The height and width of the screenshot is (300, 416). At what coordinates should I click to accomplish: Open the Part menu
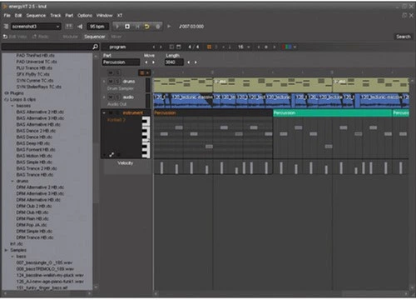tap(69, 16)
